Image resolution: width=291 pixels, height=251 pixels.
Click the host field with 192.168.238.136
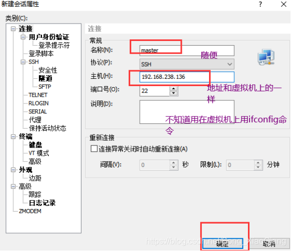pos(186,77)
